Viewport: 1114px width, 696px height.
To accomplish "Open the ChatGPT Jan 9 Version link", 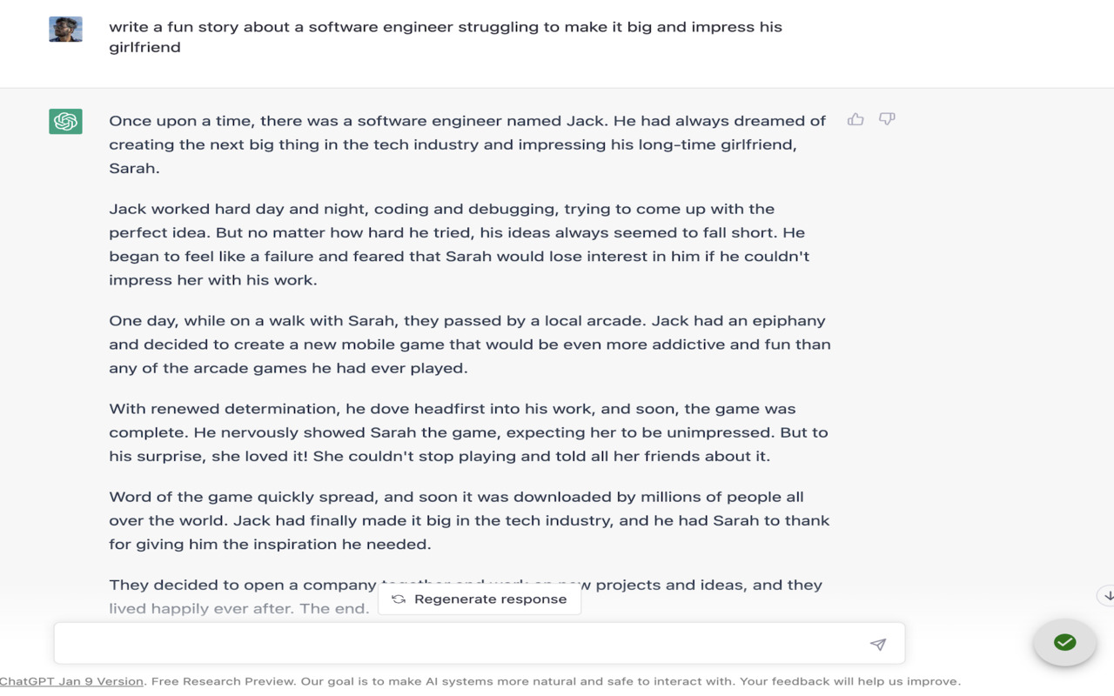I will 71,681.
